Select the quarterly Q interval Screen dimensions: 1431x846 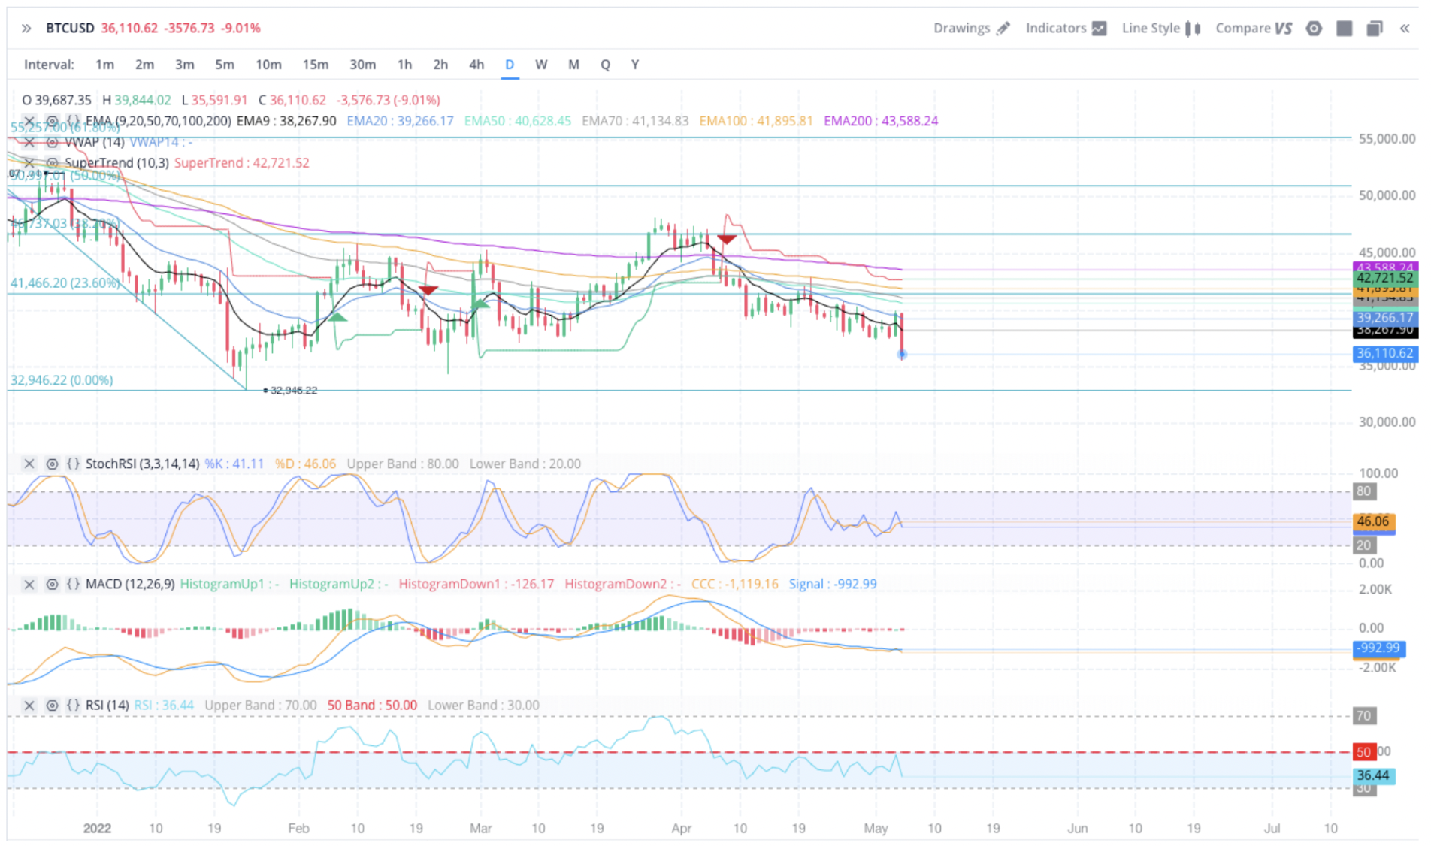(x=605, y=65)
